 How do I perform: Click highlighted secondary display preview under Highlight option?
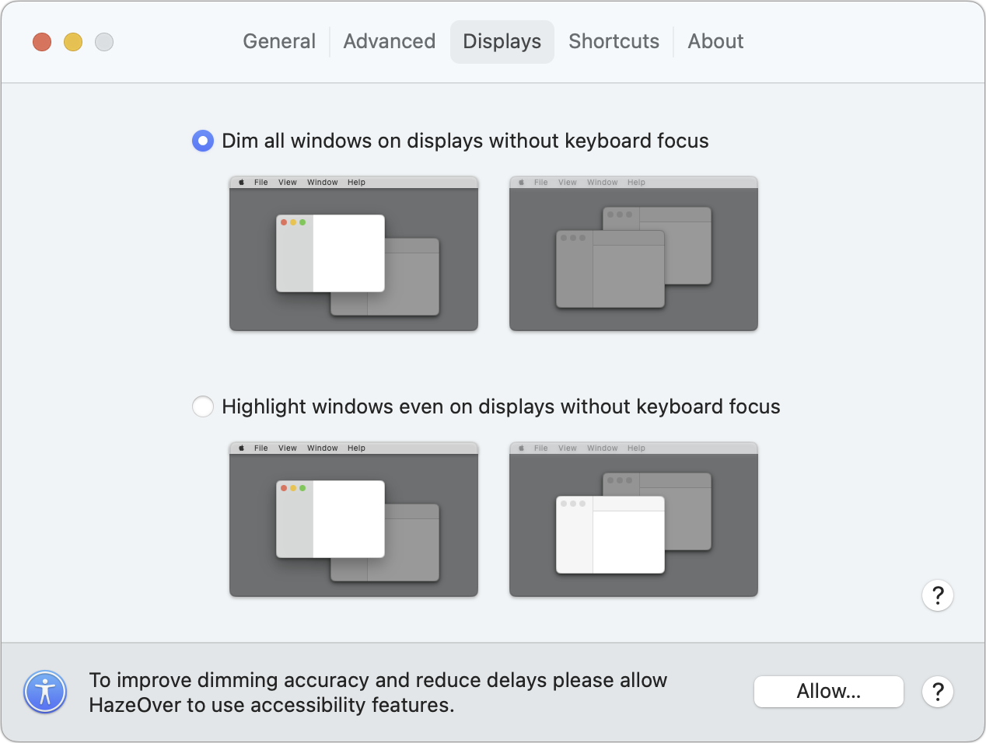pos(633,520)
